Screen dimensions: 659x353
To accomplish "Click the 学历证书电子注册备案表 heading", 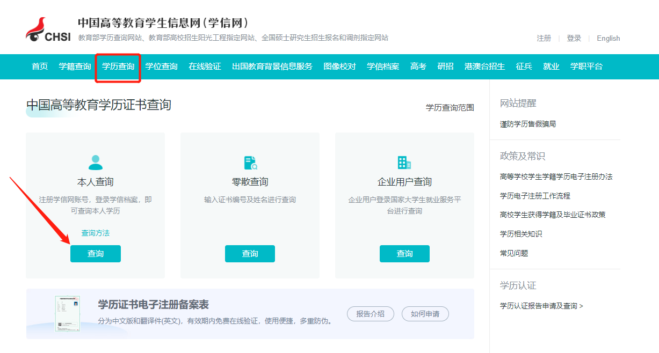I will click(154, 305).
